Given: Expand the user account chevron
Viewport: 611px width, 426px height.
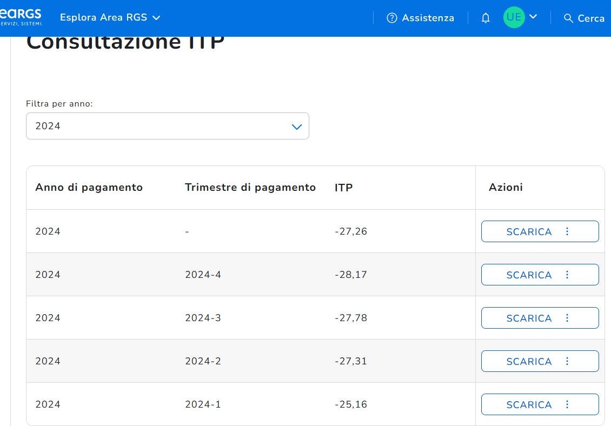Looking at the screenshot, I should (533, 17).
